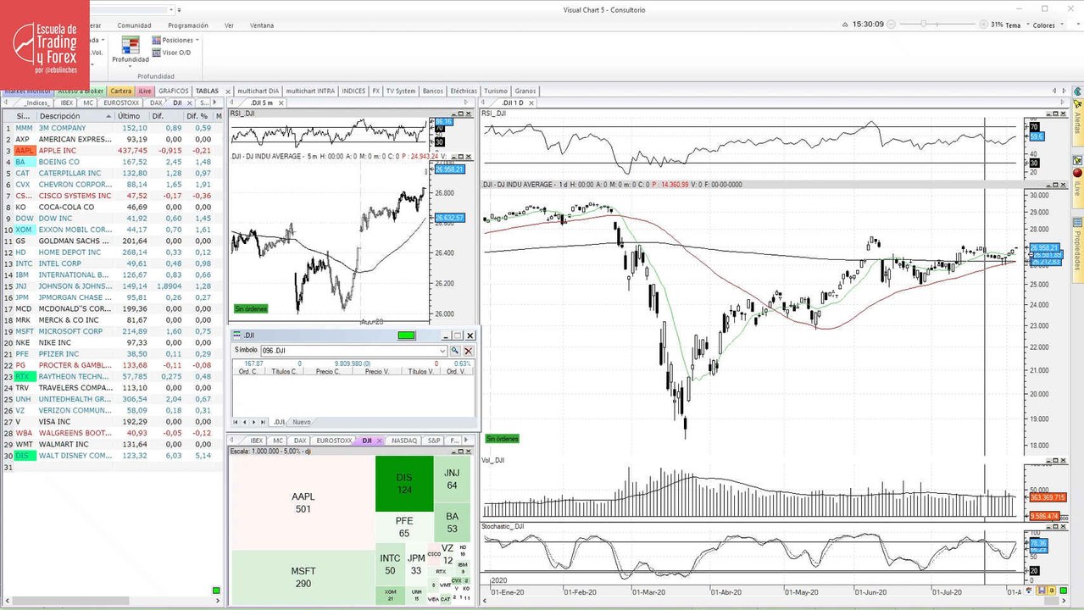The height and width of the screenshot is (610, 1084).
Task: Sort table by Descripción column header
Action: pos(75,116)
